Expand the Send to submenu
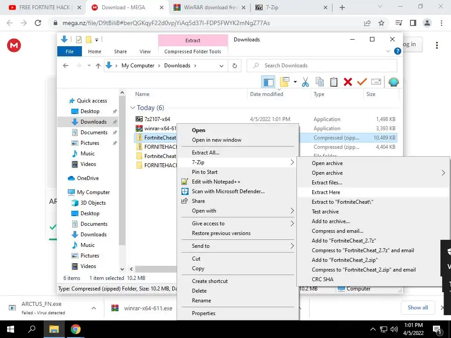This screenshot has height=338, width=451. coord(237,246)
